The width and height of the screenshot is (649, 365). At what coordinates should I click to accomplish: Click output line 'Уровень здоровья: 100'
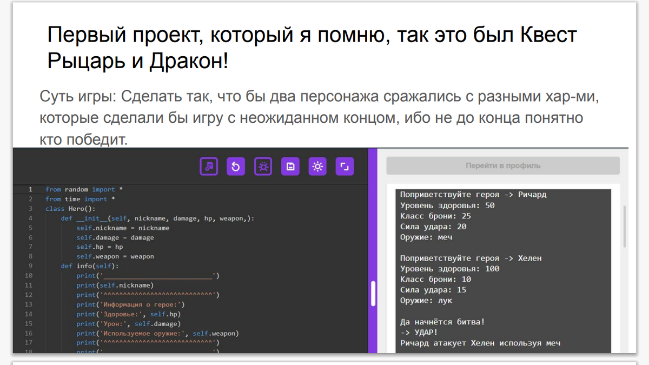click(450, 269)
